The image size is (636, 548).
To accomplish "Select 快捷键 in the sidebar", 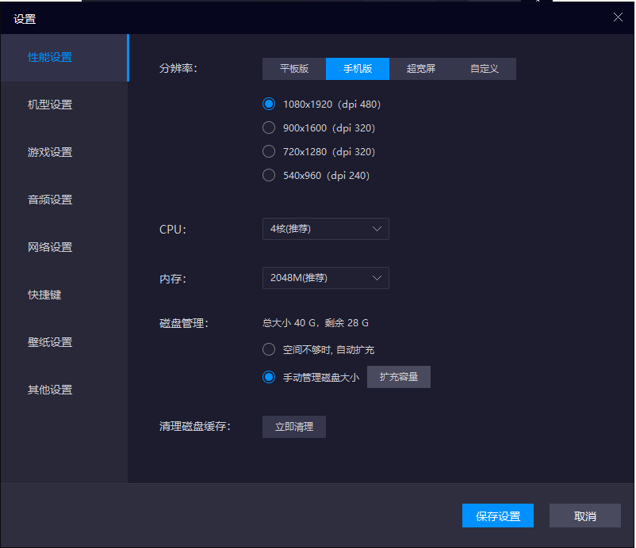I will [x=44, y=295].
